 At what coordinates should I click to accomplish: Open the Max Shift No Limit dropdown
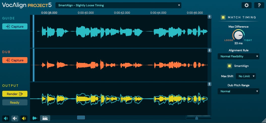[246, 76]
